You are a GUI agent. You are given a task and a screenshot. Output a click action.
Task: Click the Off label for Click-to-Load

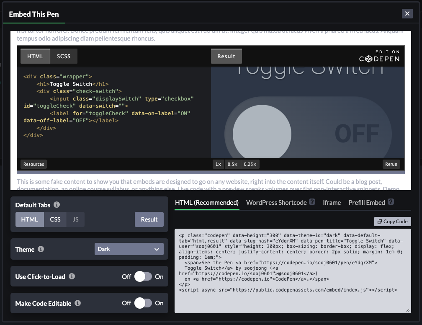pos(126,276)
